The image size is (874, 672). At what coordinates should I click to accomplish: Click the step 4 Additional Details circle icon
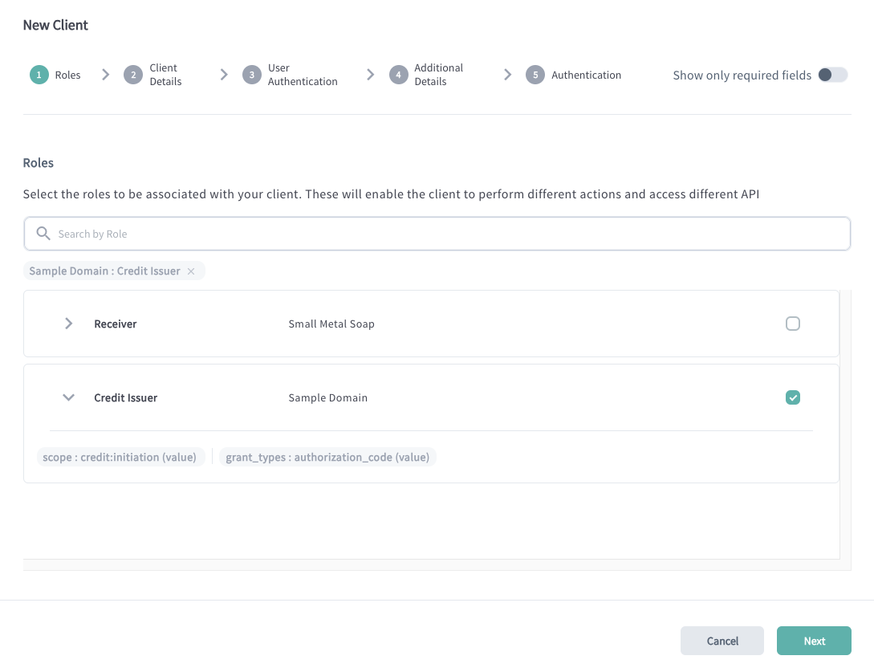[x=398, y=74]
